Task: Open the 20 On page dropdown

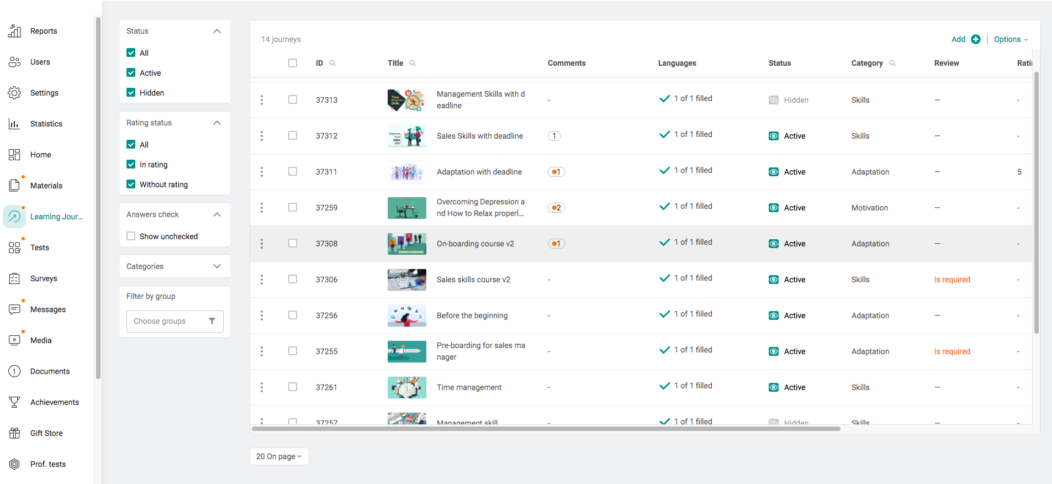Action: click(279, 456)
